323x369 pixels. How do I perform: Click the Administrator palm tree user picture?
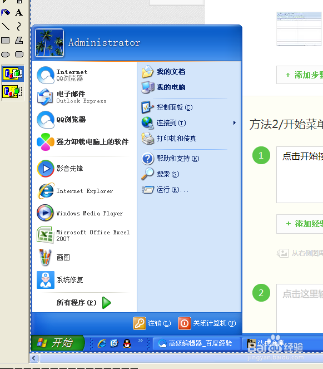click(x=49, y=43)
